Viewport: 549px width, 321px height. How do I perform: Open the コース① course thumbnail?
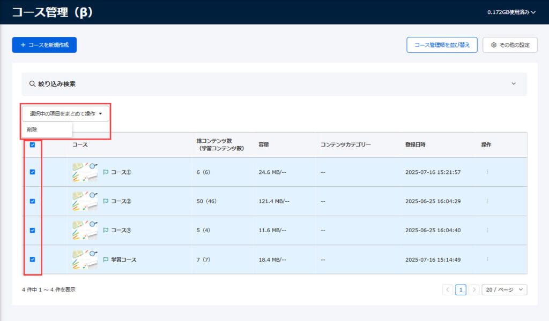click(x=85, y=172)
